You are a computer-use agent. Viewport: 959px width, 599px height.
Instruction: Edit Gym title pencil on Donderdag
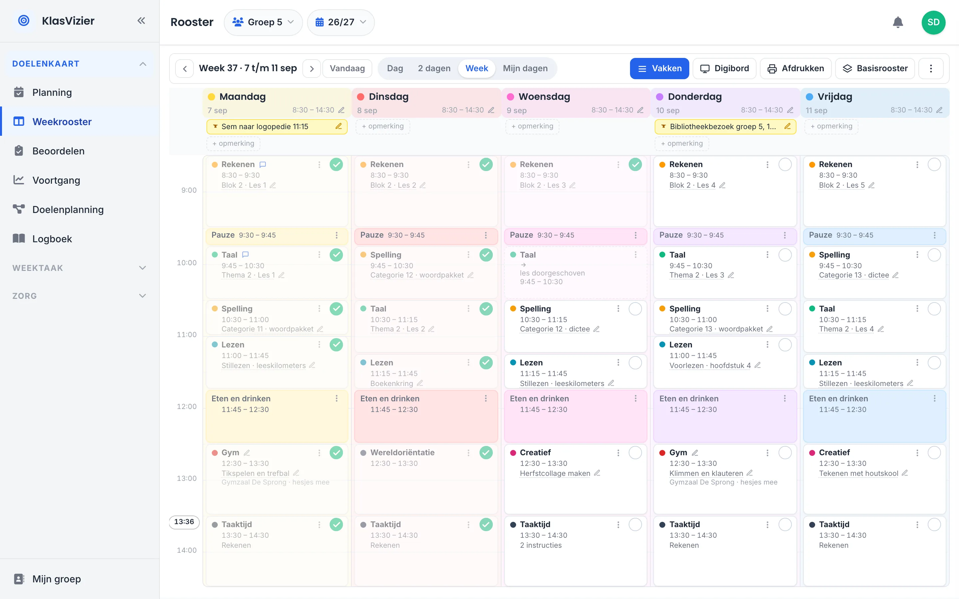click(695, 453)
